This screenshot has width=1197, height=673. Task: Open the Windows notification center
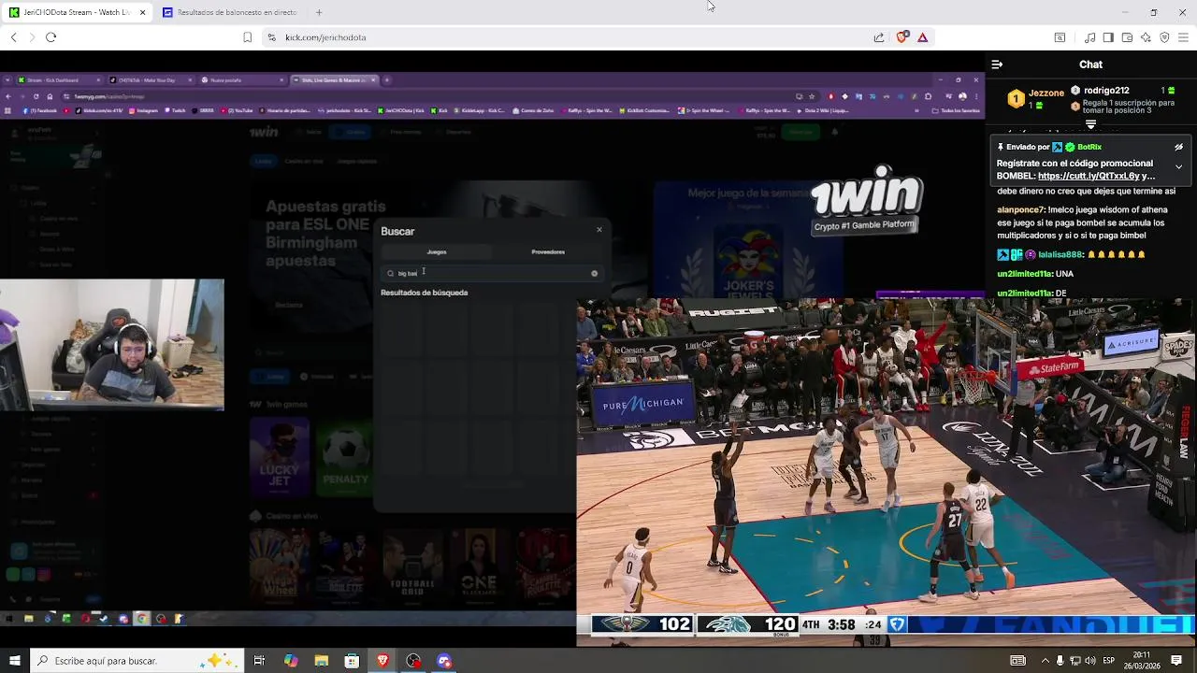tap(1176, 661)
